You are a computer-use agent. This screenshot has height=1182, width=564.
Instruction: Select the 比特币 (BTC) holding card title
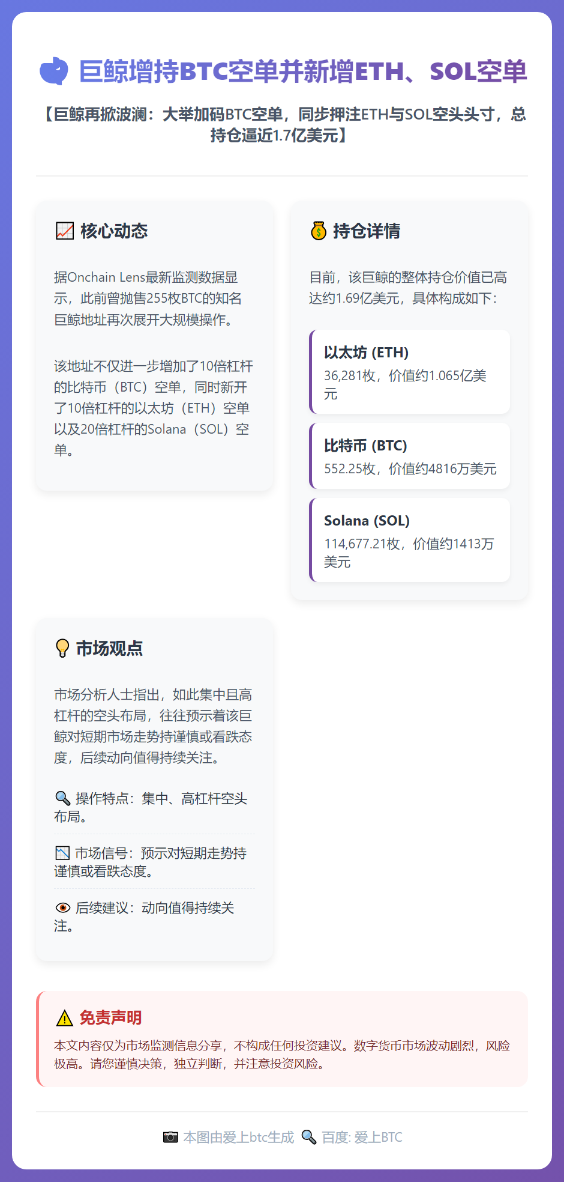[x=365, y=446]
